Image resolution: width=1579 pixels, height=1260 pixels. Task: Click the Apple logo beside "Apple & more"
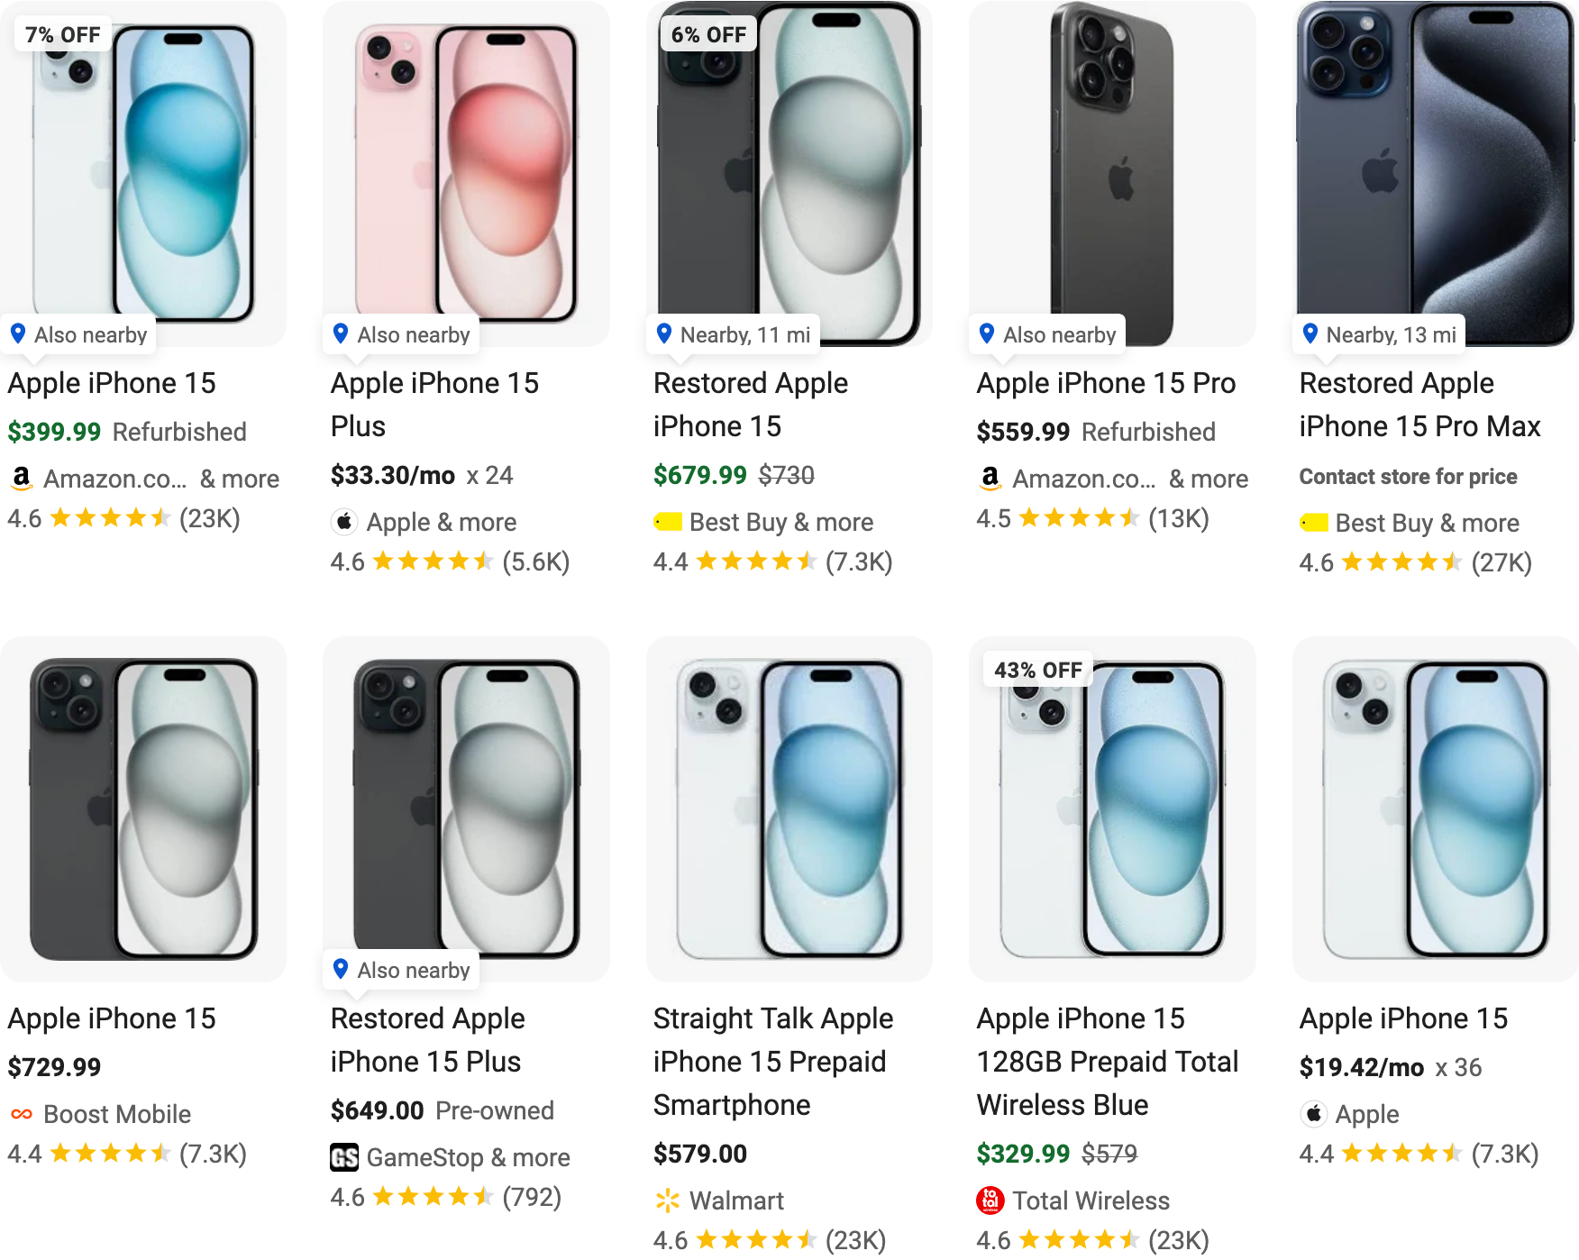point(343,522)
